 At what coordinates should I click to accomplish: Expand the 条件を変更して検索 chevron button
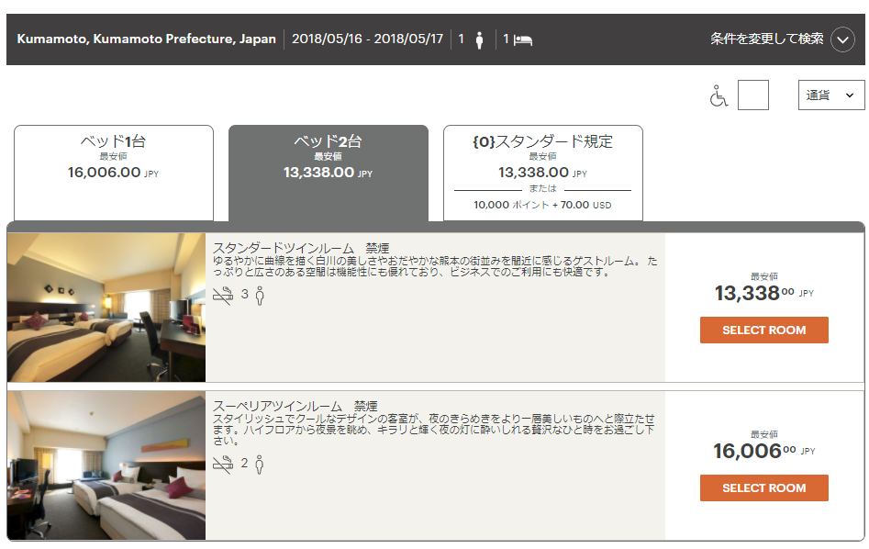[x=842, y=39]
